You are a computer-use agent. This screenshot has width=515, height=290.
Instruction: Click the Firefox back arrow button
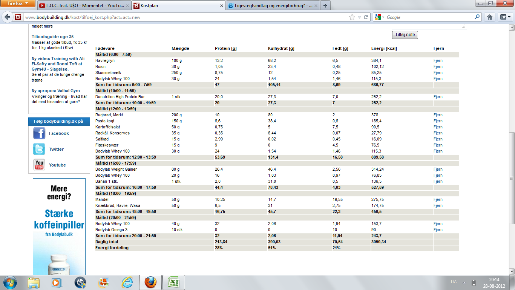(8, 17)
